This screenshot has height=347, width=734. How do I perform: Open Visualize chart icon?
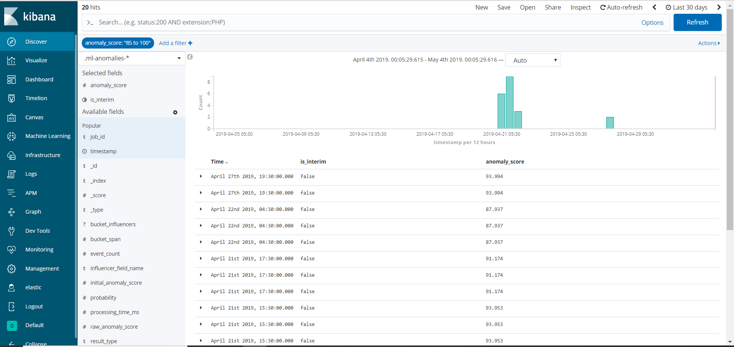point(11,60)
